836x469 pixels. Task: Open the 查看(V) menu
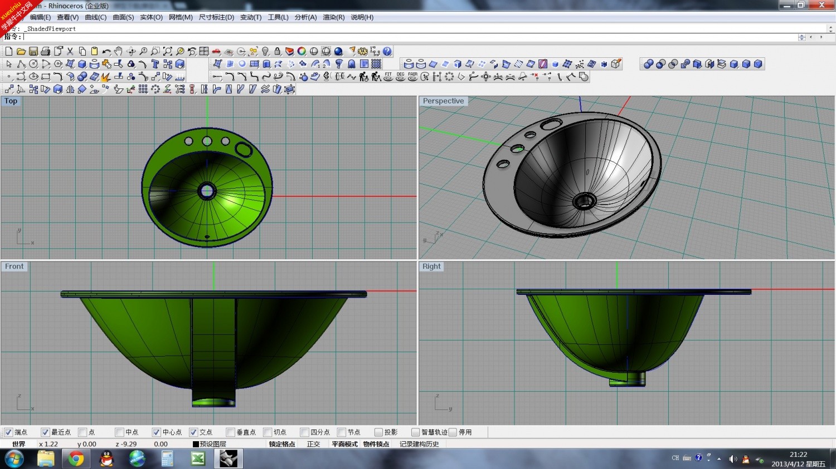pyautogui.click(x=67, y=17)
